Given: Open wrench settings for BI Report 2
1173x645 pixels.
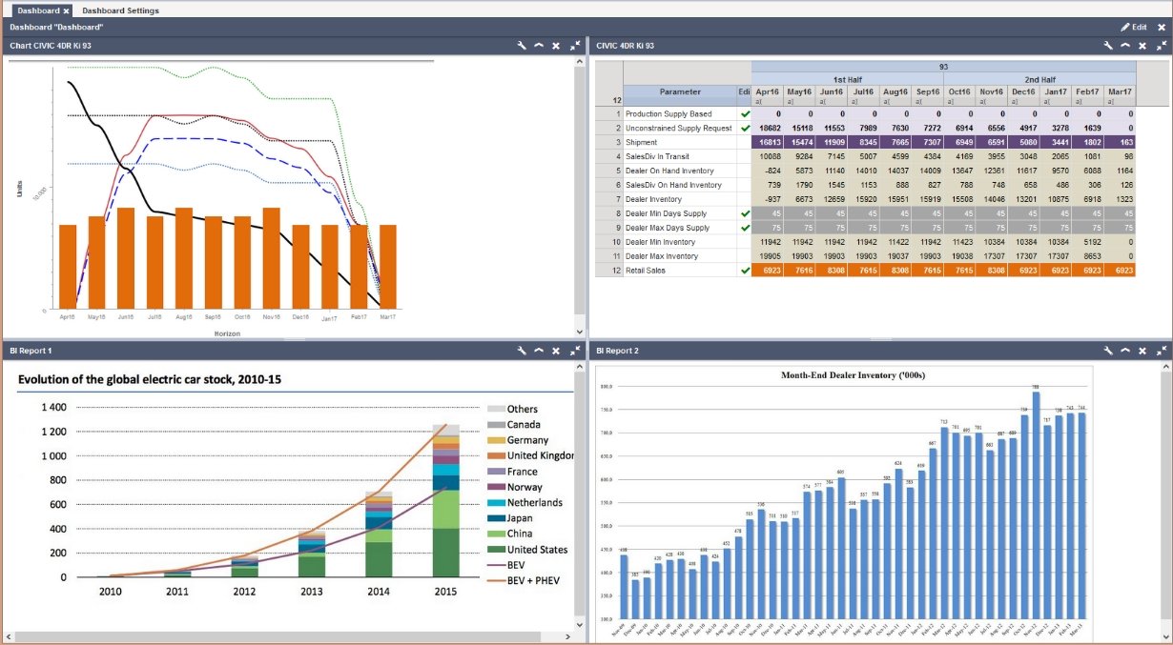Looking at the screenshot, I should (1108, 351).
